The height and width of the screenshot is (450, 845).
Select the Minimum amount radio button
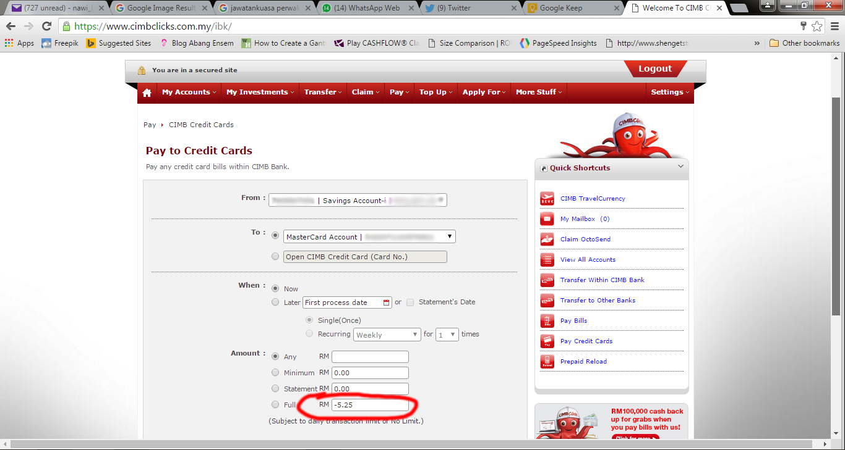[x=275, y=372]
